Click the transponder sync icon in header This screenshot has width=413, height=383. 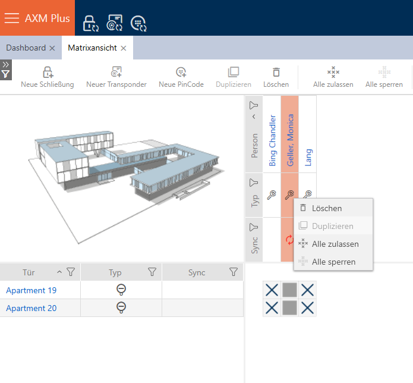point(114,23)
